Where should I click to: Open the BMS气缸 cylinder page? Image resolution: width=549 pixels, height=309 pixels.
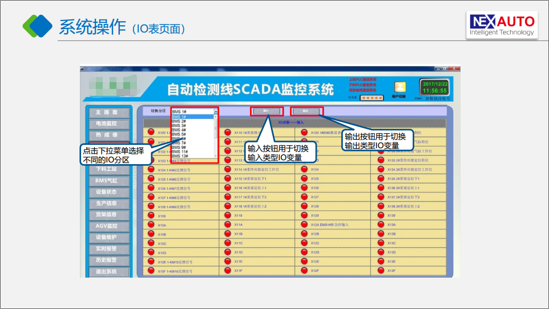[x=109, y=181]
